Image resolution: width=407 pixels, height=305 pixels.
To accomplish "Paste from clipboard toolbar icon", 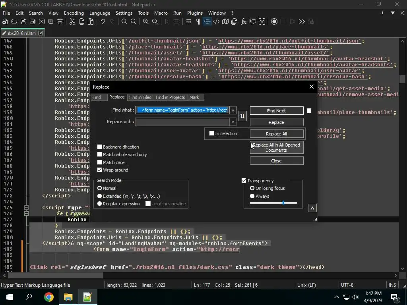I will [91, 21].
